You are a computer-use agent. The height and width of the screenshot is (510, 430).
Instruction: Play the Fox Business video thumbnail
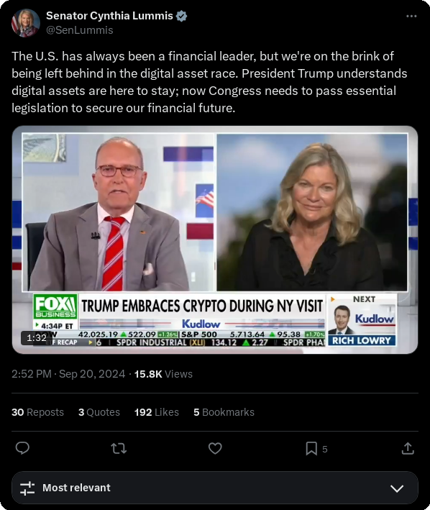[215, 240]
